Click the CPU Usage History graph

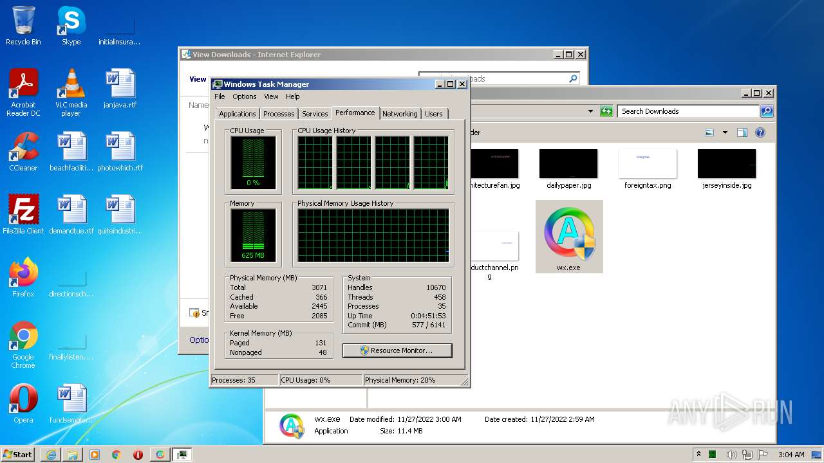point(373,163)
